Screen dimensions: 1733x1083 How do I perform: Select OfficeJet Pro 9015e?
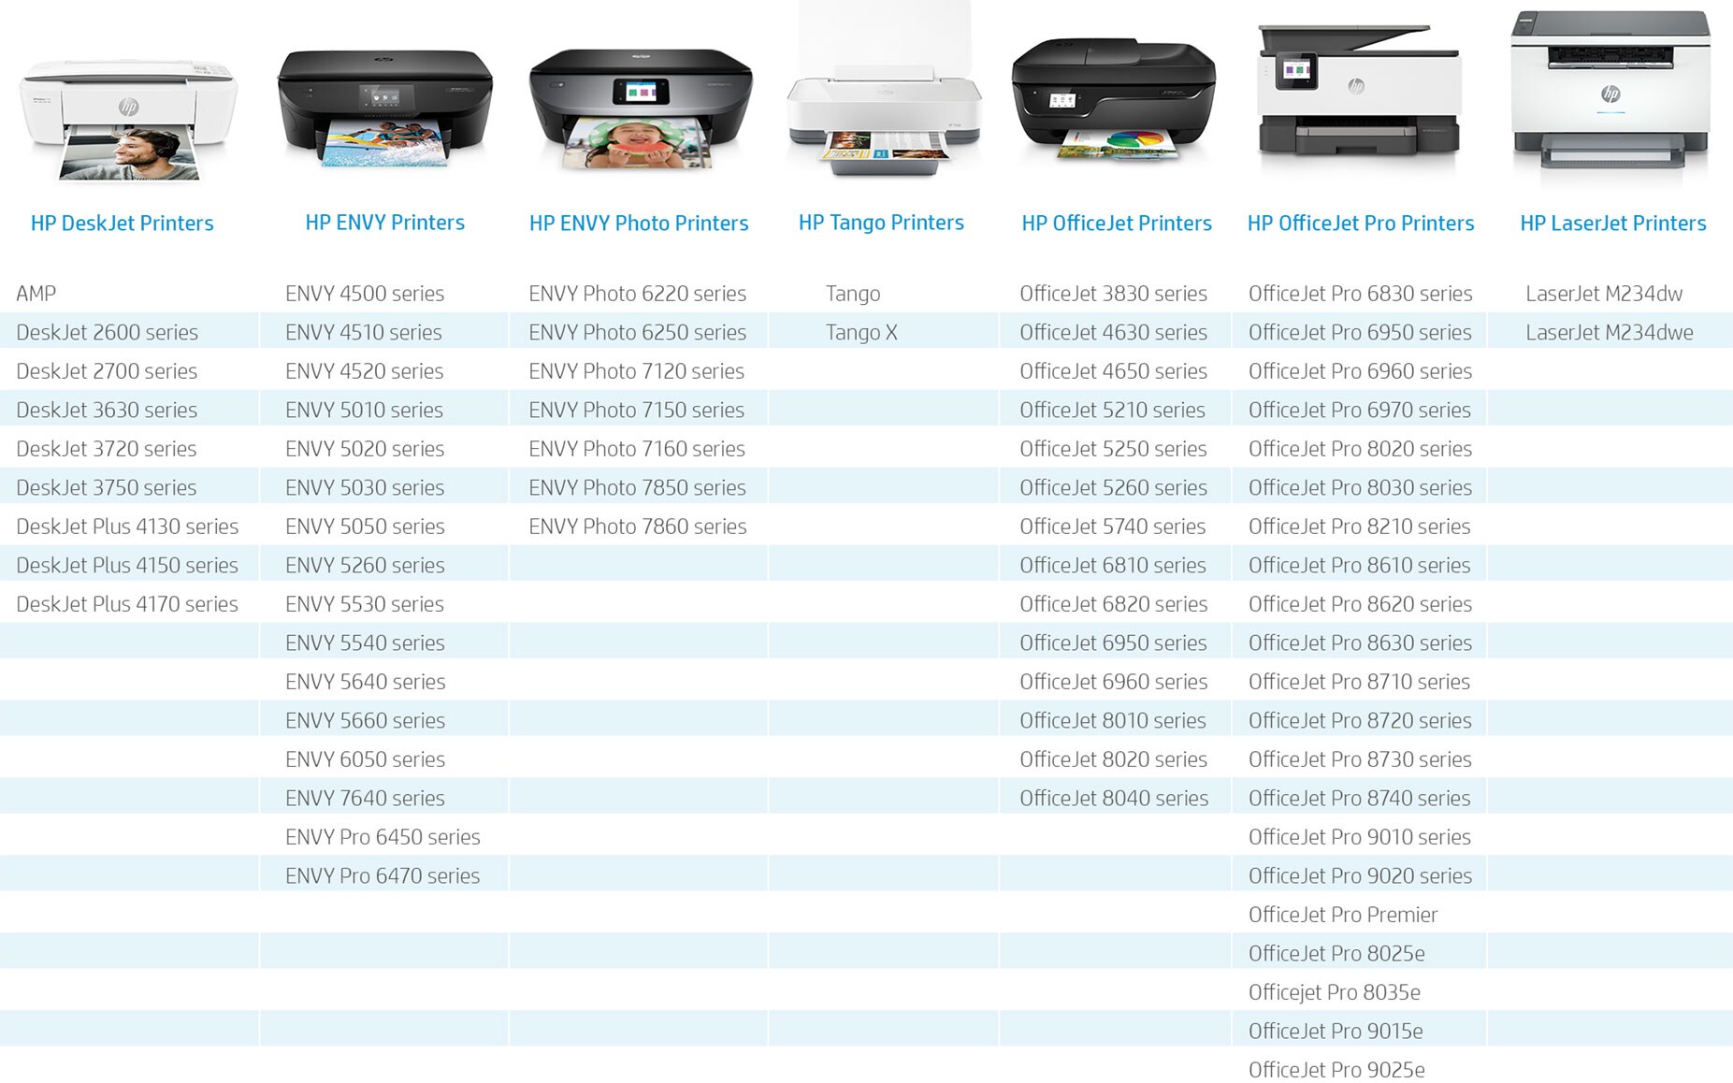point(1336,1031)
